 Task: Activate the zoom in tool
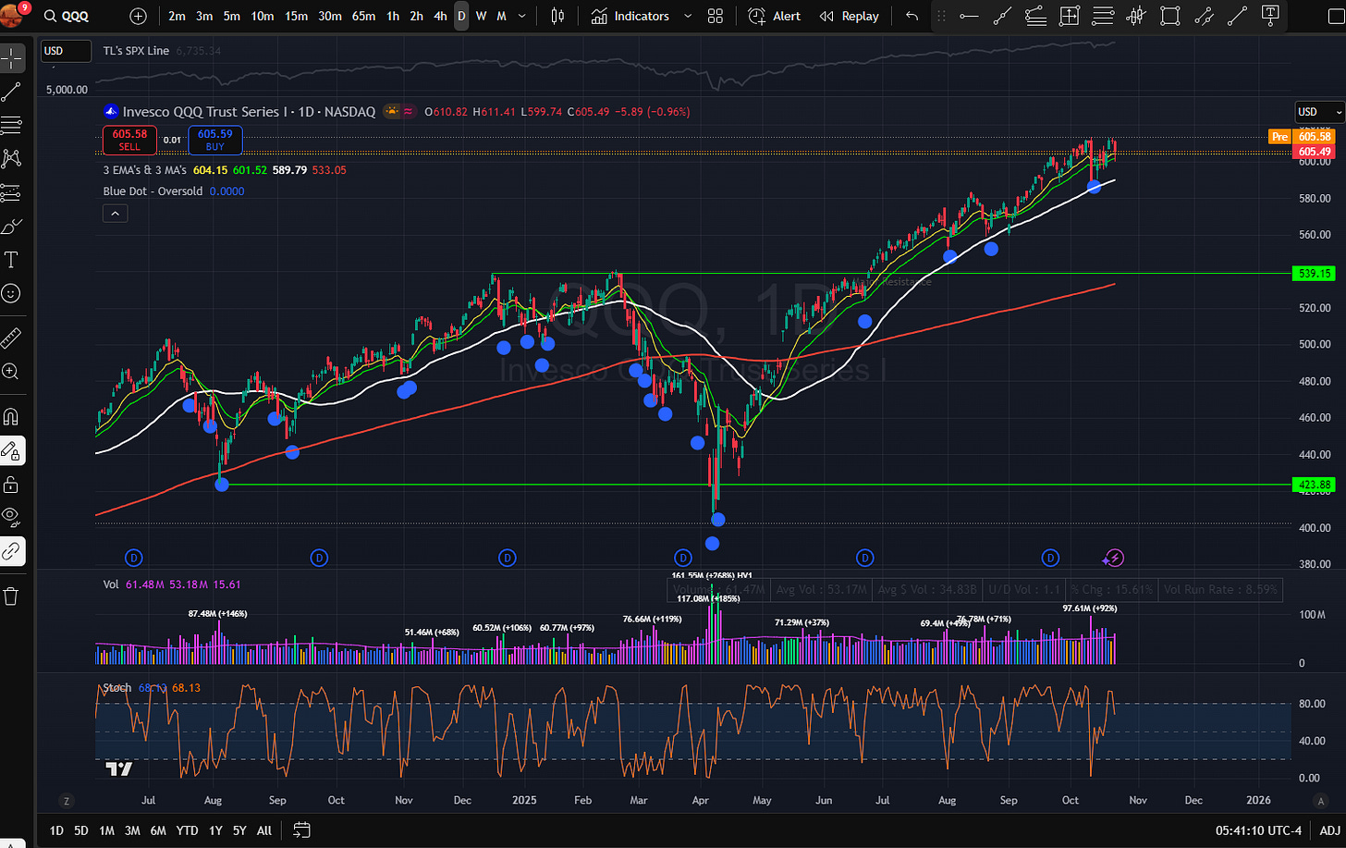tap(12, 371)
